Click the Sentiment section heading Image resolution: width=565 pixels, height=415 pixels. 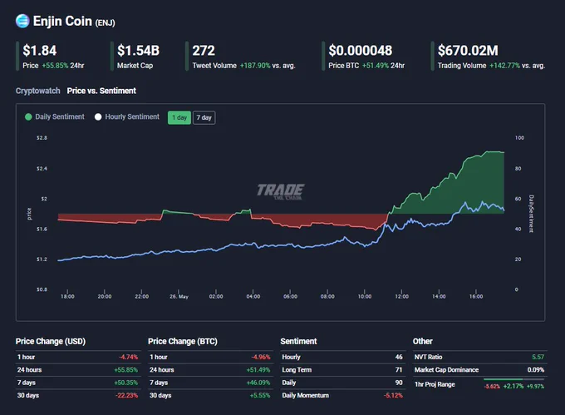[x=299, y=342]
